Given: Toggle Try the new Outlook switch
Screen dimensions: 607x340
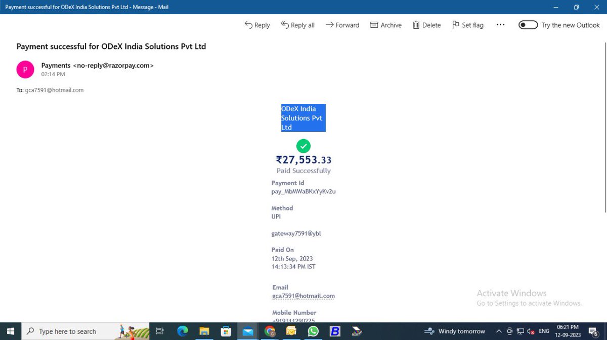Looking at the screenshot, I should pyautogui.click(x=528, y=25).
